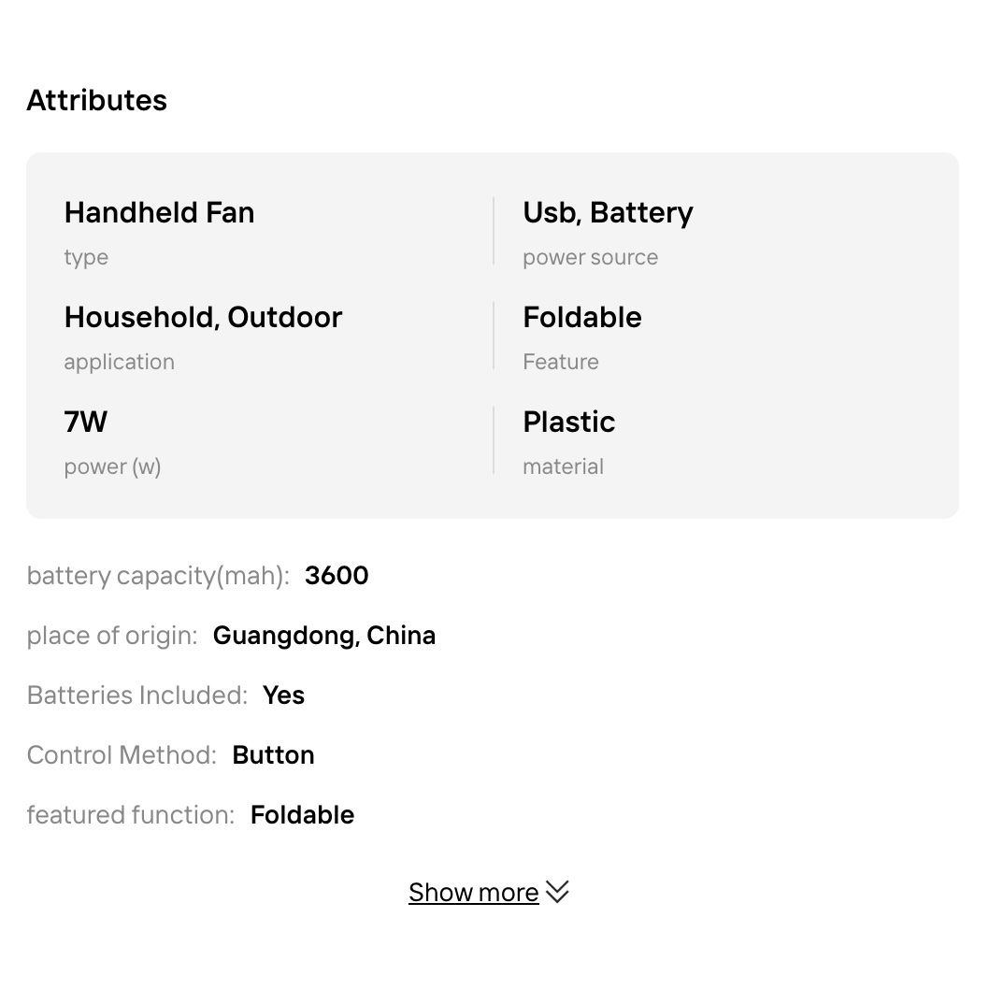989x989 pixels.
Task: Select the Control Method Button value
Action: [273, 754]
